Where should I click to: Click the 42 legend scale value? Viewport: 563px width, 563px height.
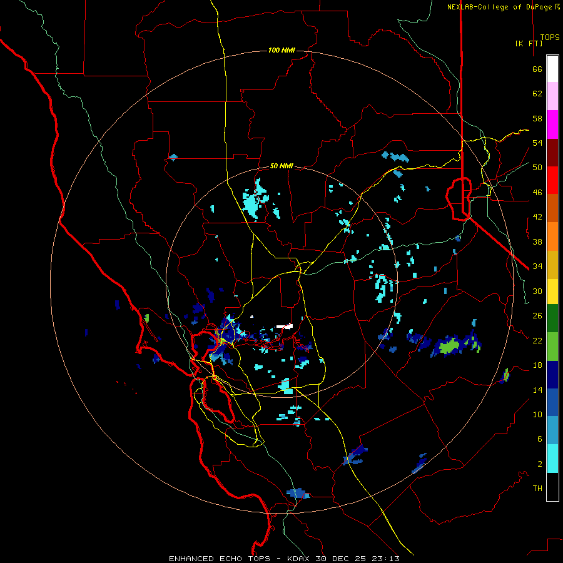[x=537, y=217]
